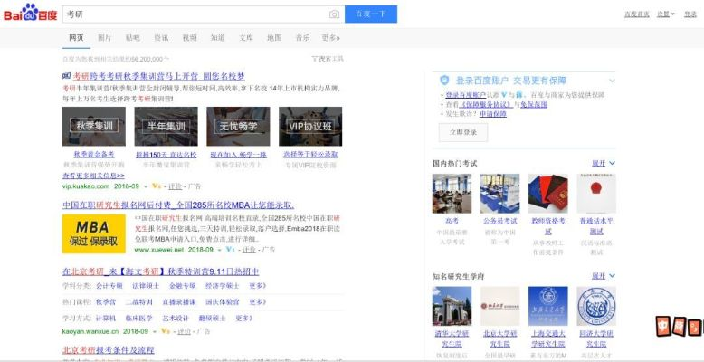Click the 登录 link at top right

coord(690,14)
